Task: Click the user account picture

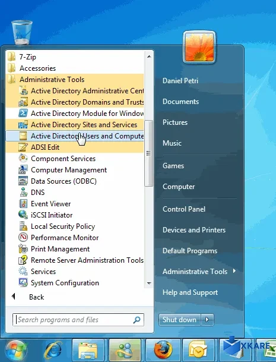Action: (x=199, y=47)
